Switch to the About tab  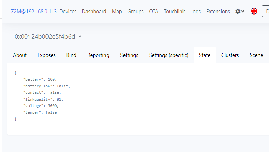coord(20,55)
